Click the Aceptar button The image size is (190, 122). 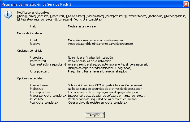95,115
